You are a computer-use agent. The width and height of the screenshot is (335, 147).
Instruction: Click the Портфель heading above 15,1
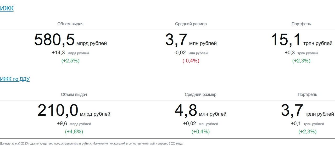[301, 24]
